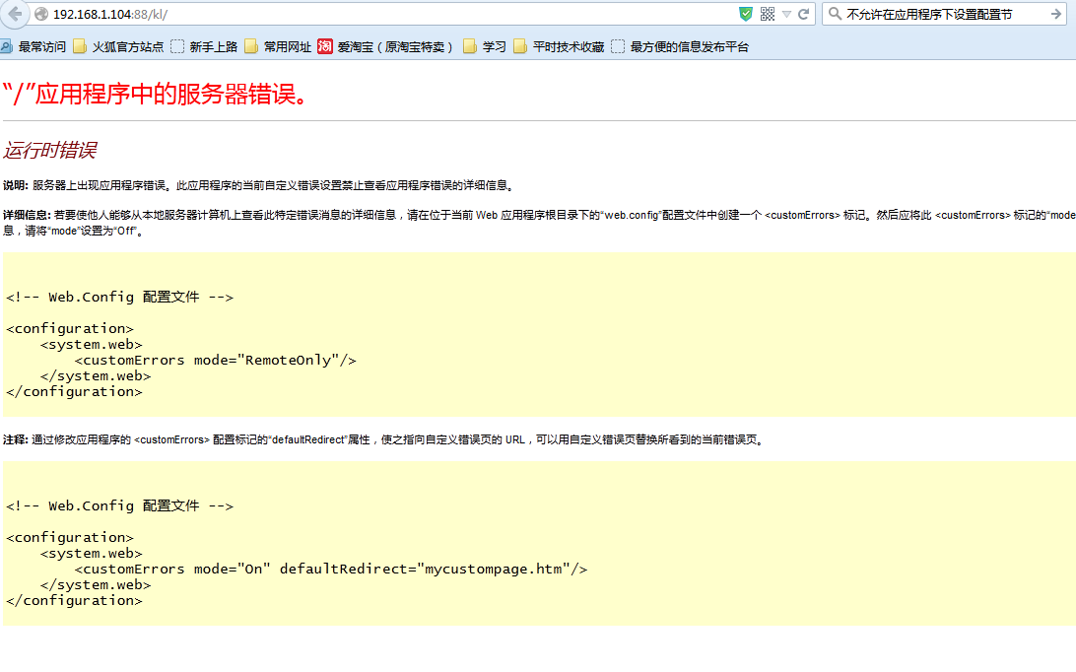Open the 常用网址 bookmark folder
This screenshot has width=1076, height=672.
point(278,46)
